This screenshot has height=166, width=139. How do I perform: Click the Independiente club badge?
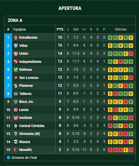click(16, 62)
